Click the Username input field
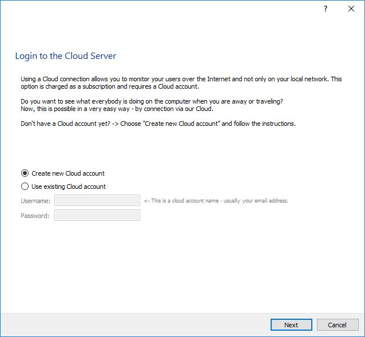Viewport: 365px width, 337px height. [97, 200]
